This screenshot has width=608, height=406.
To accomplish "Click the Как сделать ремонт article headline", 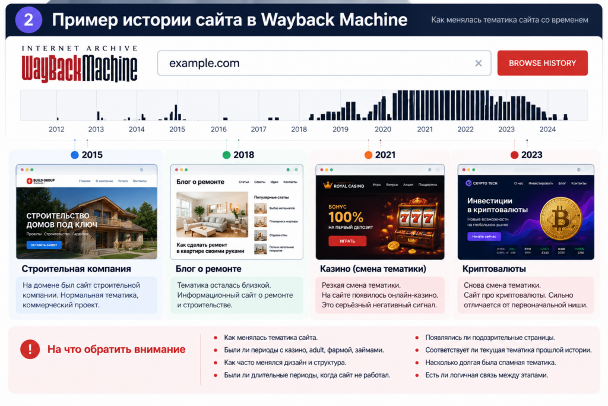I will pos(210,248).
